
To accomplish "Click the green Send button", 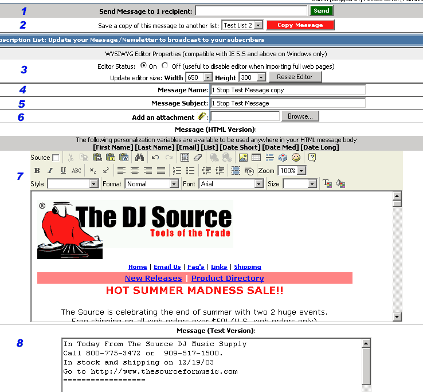I will click(322, 11).
